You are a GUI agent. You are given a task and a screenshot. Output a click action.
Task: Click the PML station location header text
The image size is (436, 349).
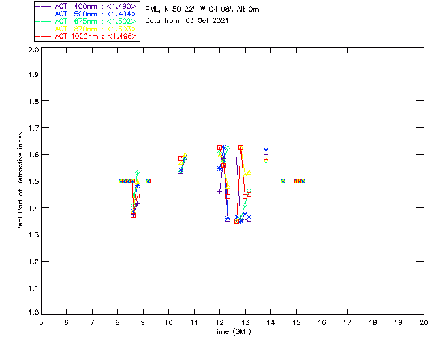pos(202,10)
